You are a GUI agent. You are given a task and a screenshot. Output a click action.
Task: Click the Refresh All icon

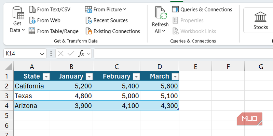click(x=160, y=14)
